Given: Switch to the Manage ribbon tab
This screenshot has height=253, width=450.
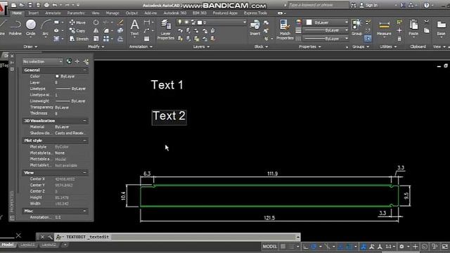Looking at the screenshot, I should click(112, 13).
